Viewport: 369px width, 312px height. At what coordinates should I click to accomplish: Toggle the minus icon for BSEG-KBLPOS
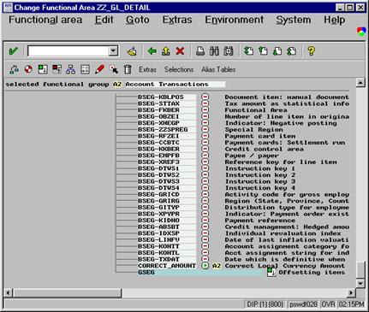[205, 97]
